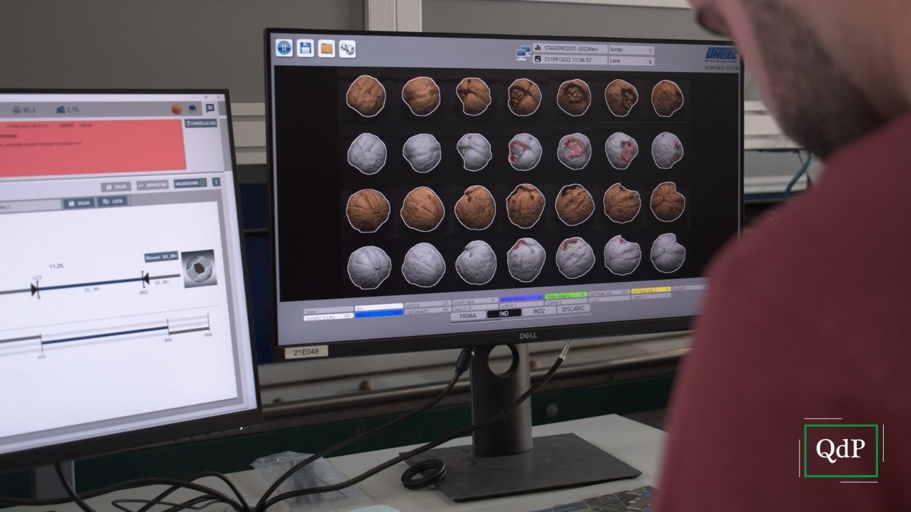Click the 21/09/2022 11:36:57 date field
Screen dimensions: 911x512
pyautogui.click(x=571, y=60)
